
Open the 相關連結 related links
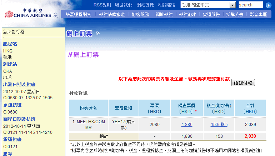[x=166, y=5]
